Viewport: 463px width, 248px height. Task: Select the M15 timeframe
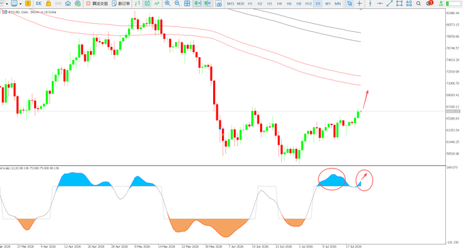tap(231, 3)
